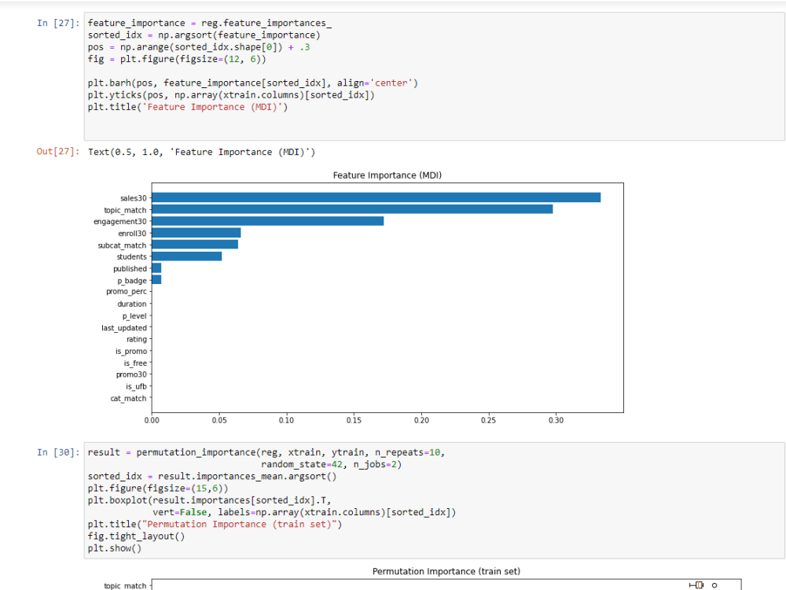This screenshot has height=590, width=786.
Task: Click the subcat_match bar in chart
Action: pos(195,245)
